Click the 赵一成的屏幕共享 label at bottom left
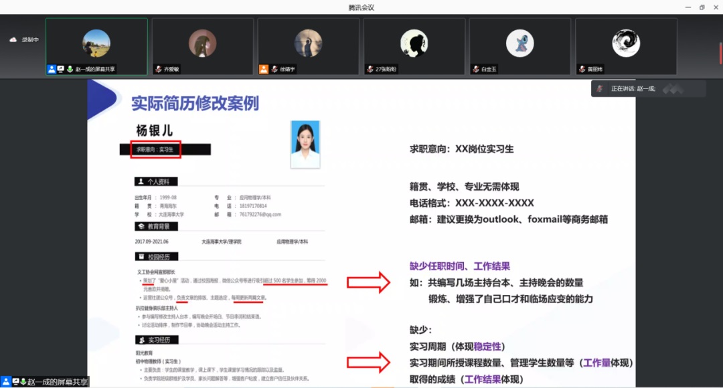Viewport: 723px width, 388px height. coord(50,382)
